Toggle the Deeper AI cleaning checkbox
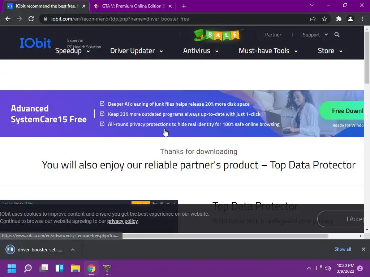370x277 pixels. (x=102, y=104)
